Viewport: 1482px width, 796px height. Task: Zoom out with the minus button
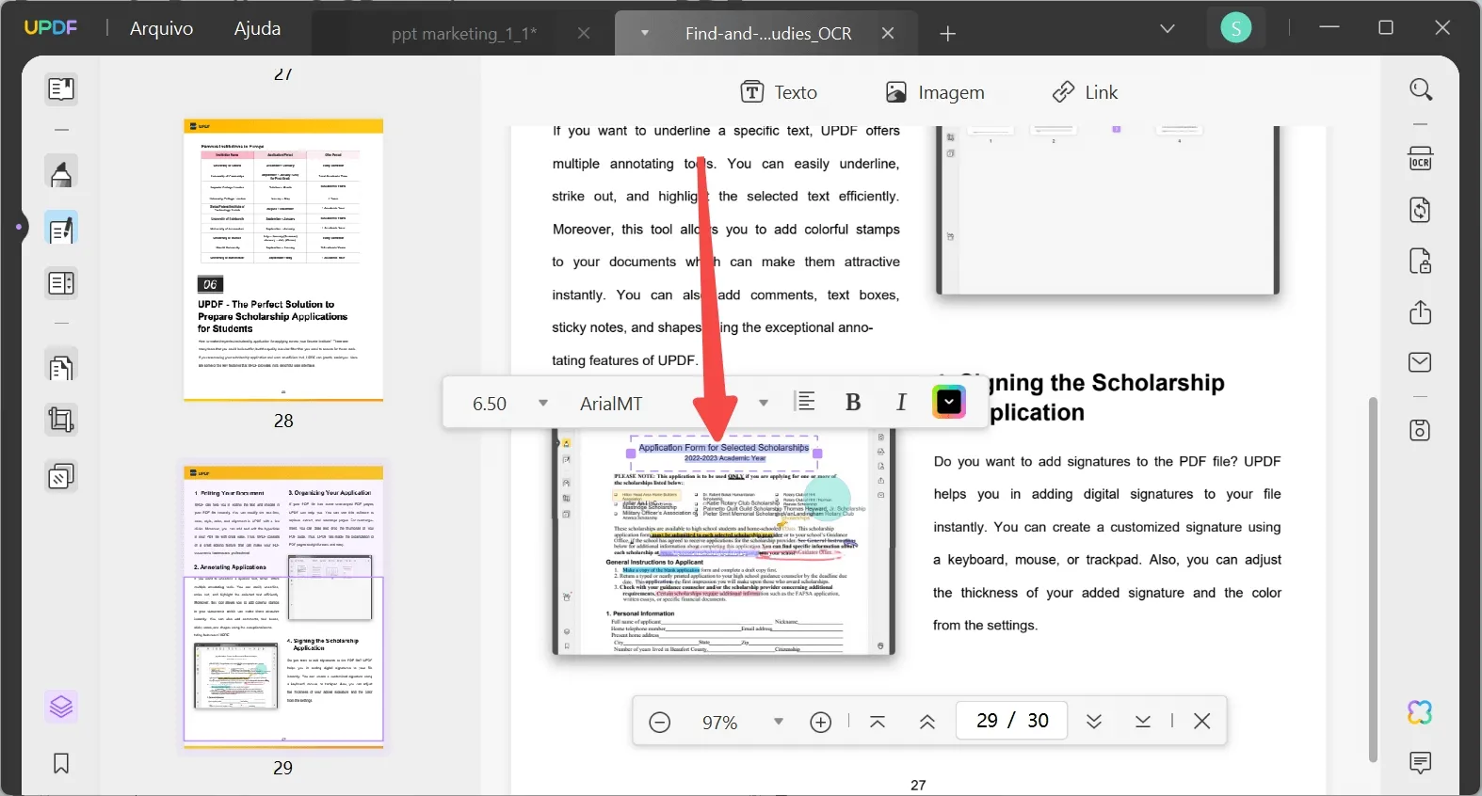(660, 723)
